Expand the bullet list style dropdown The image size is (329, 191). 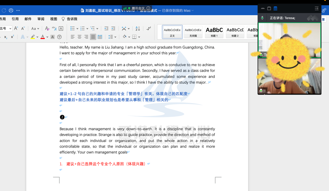click(77, 29)
